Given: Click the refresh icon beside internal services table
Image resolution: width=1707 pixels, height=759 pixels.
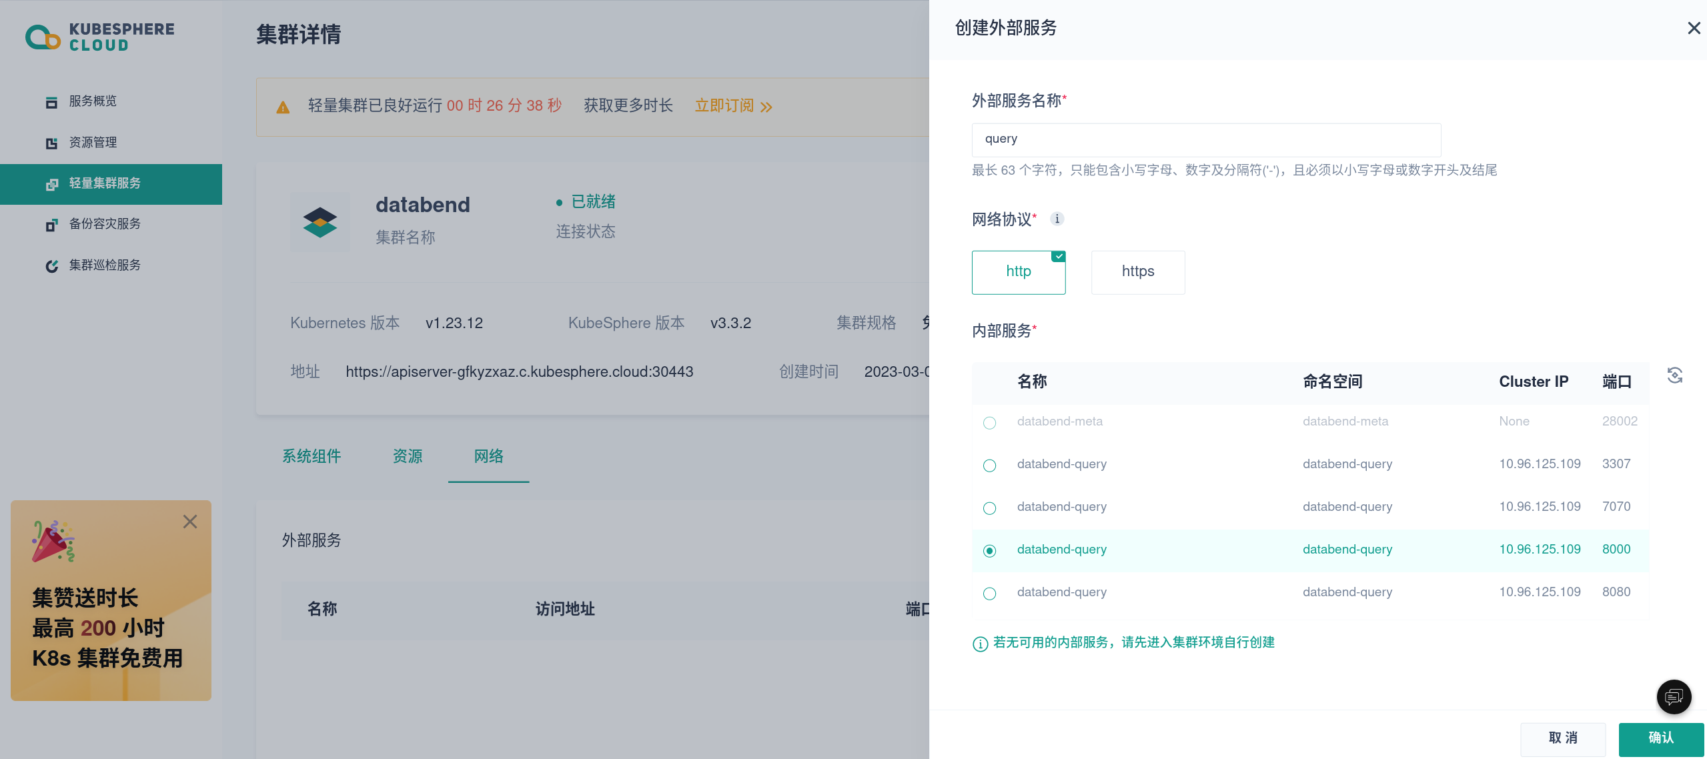Looking at the screenshot, I should coord(1674,375).
